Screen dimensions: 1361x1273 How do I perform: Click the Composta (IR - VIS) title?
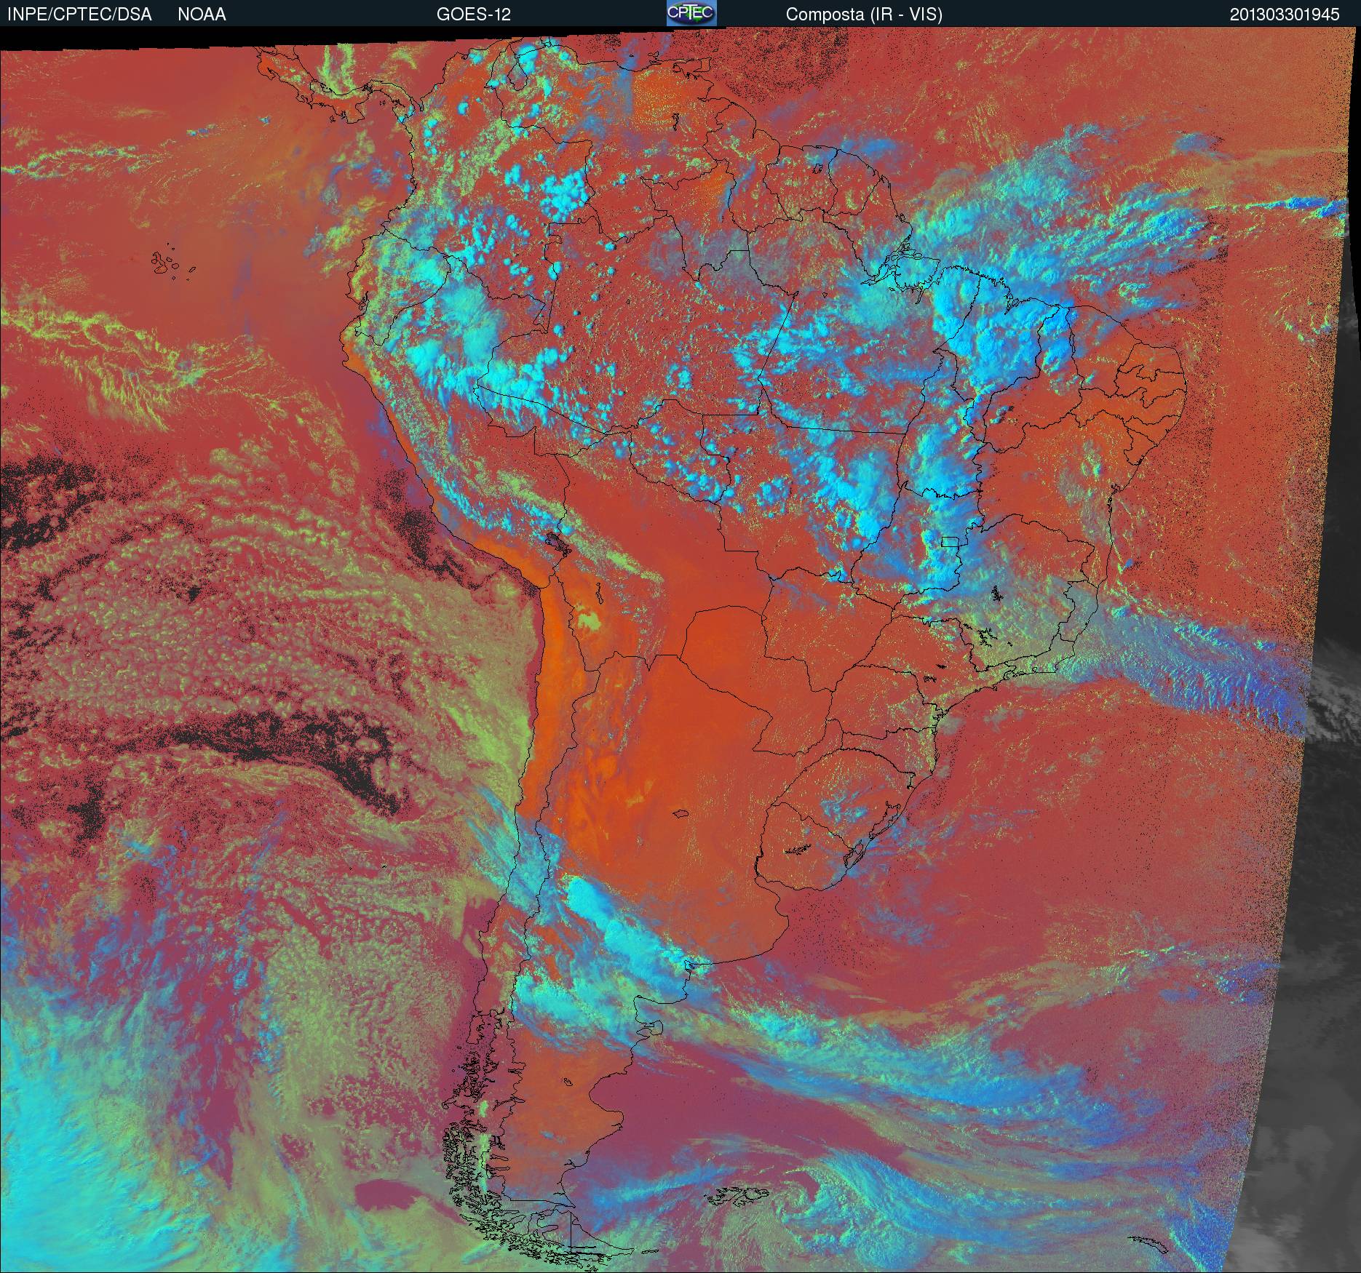point(864,15)
